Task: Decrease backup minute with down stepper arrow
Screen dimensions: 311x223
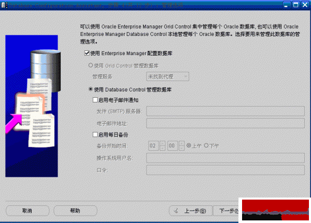Action: 181,148
